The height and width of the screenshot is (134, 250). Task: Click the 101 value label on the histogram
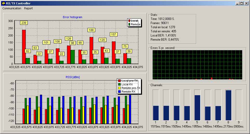pyautogui.click(x=46, y=43)
